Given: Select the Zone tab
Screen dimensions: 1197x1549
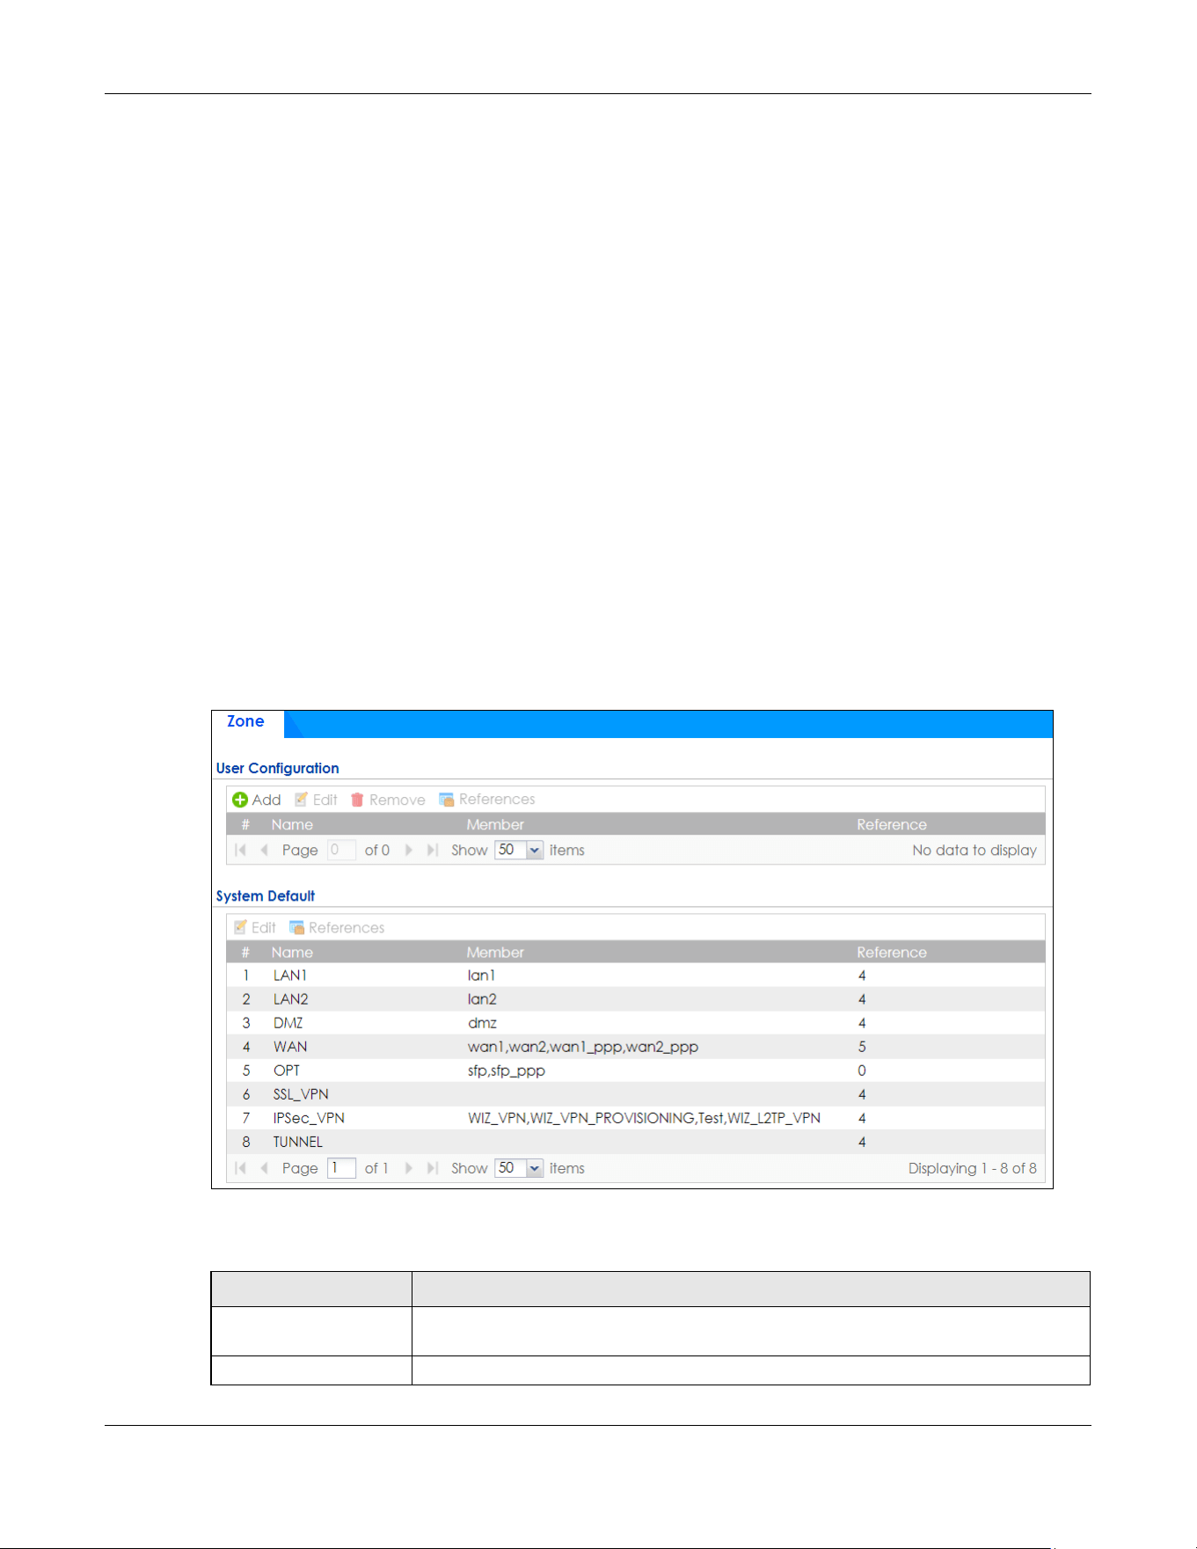Looking at the screenshot, I should [245, 722].
